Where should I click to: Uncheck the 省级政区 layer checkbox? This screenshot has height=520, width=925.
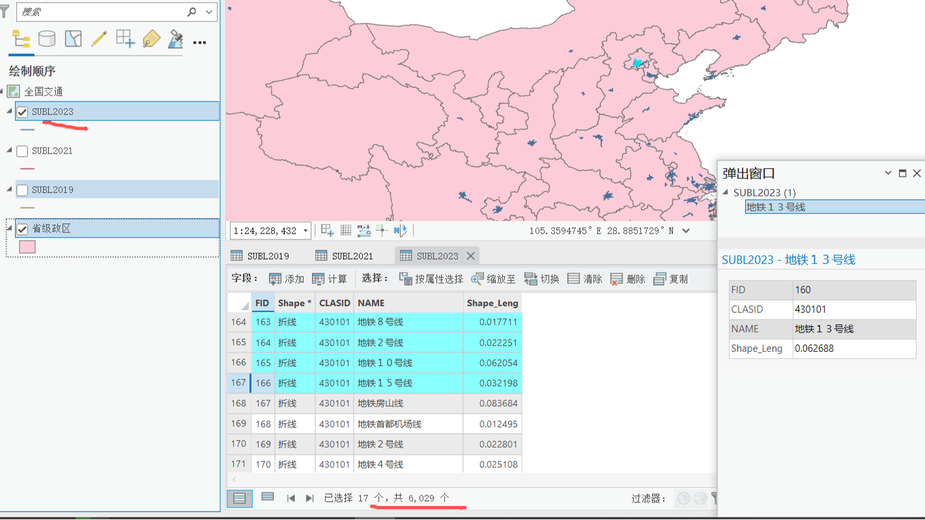tap(22, 229)
